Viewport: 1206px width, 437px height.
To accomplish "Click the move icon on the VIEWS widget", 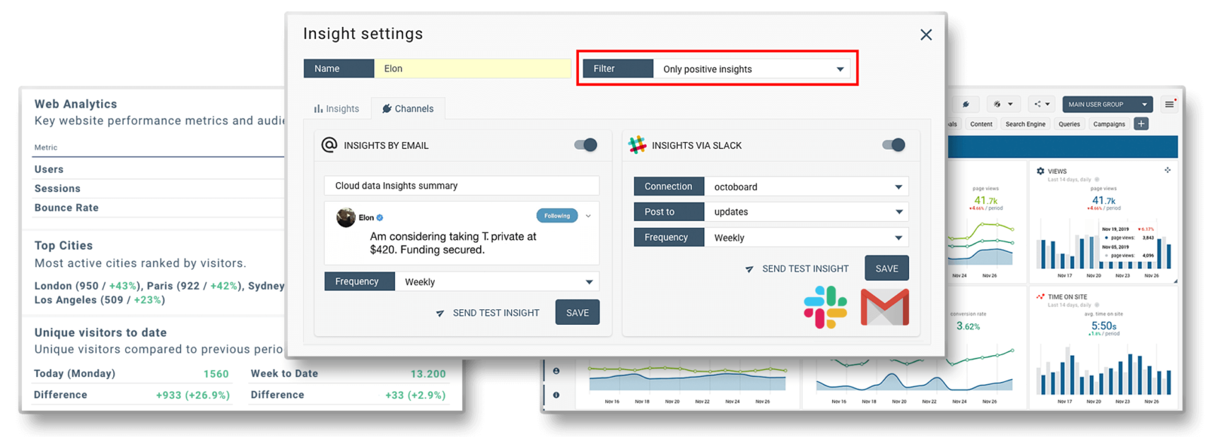I will coord(1168,171).
